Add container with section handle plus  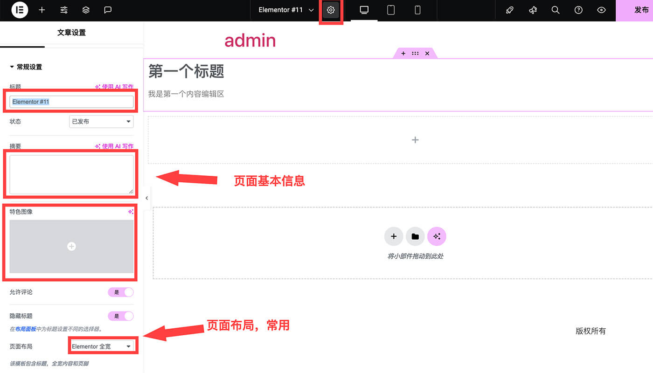coord(403,54)
